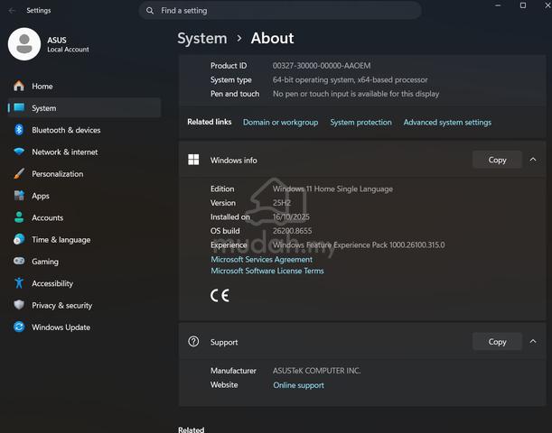Click the question mark Support icon
Viewport: 552px width, 433px height.
(193, 341)
